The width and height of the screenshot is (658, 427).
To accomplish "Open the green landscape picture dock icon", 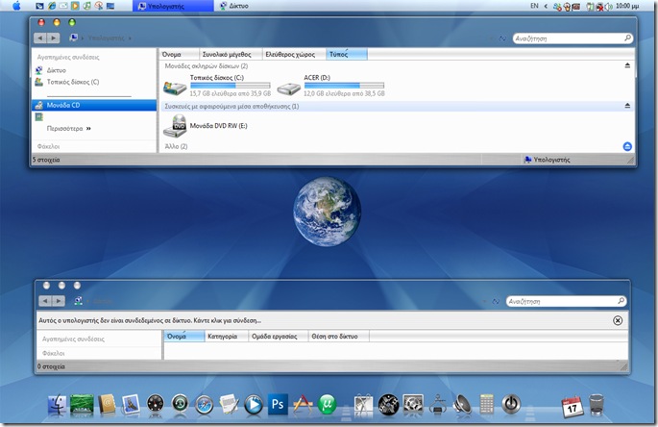I will point(82,405).
